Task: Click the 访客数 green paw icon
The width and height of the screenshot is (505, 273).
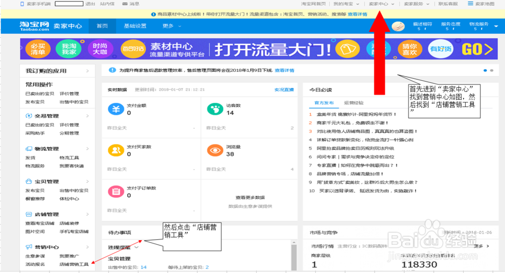Action: pyautogui.click(x=215, y=109)
